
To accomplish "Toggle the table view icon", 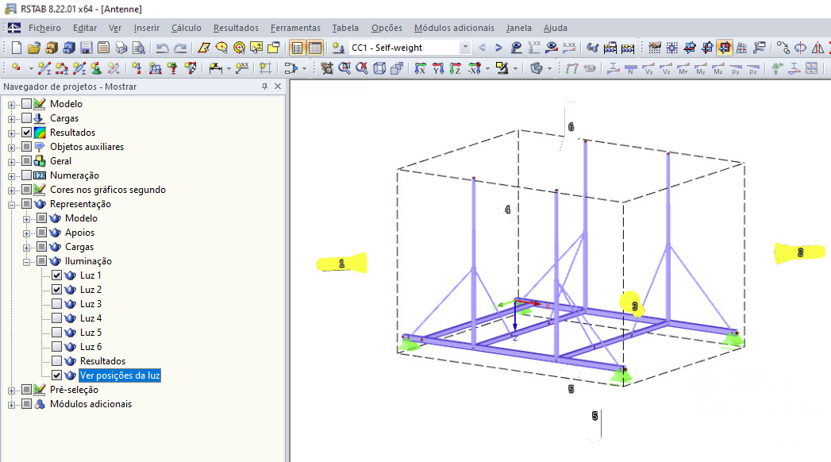I will pos(315,48).
